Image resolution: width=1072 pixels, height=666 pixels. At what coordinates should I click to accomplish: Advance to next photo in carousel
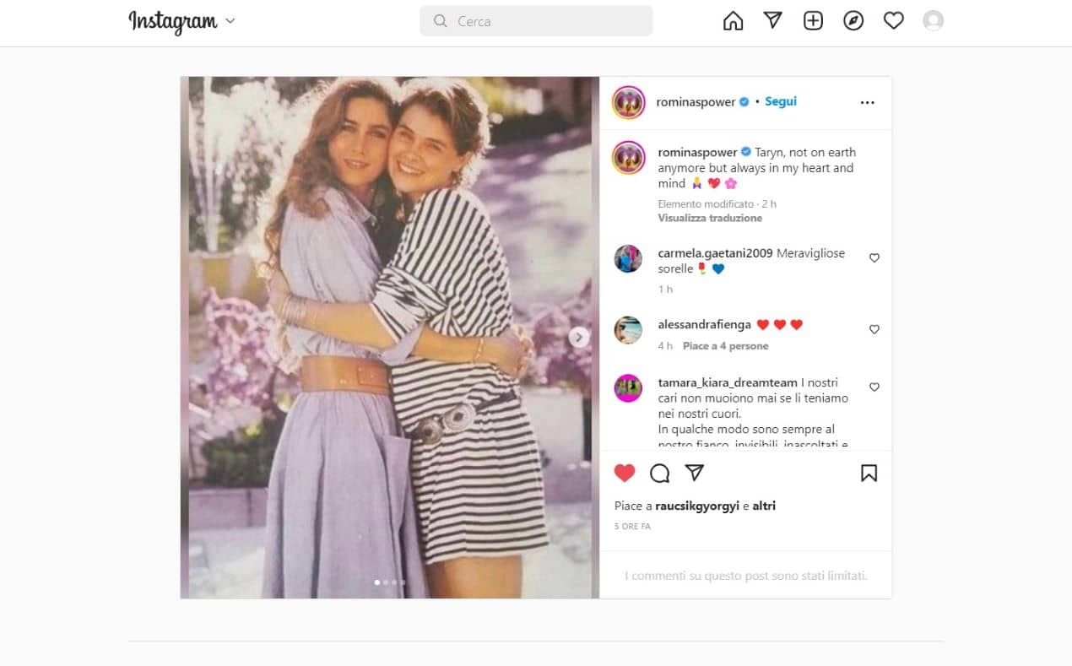coord(579,338)
